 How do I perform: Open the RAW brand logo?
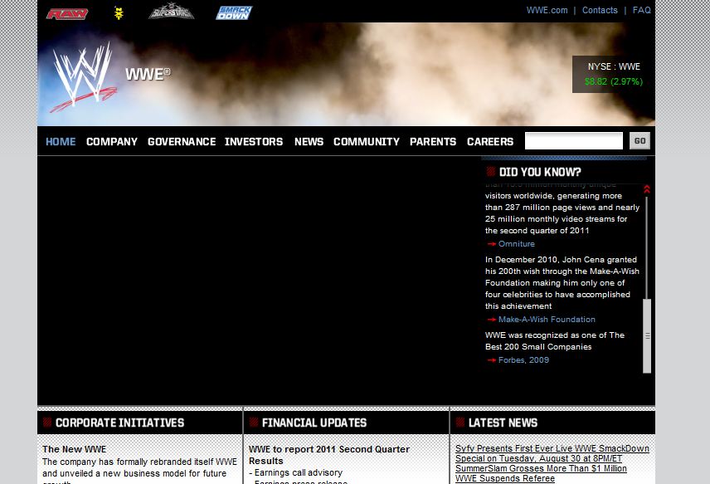tap(67, 14)
